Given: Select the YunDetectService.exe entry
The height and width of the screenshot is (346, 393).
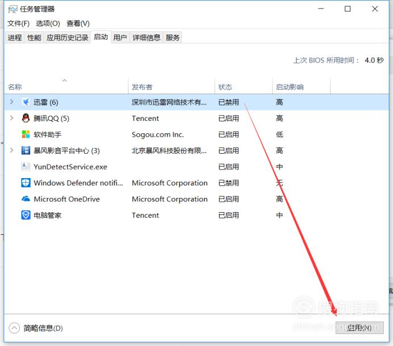Looking at the screenshot, I should (x=70, y=167).
